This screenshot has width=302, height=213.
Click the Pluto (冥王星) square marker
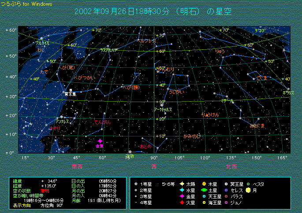[71, 90]
